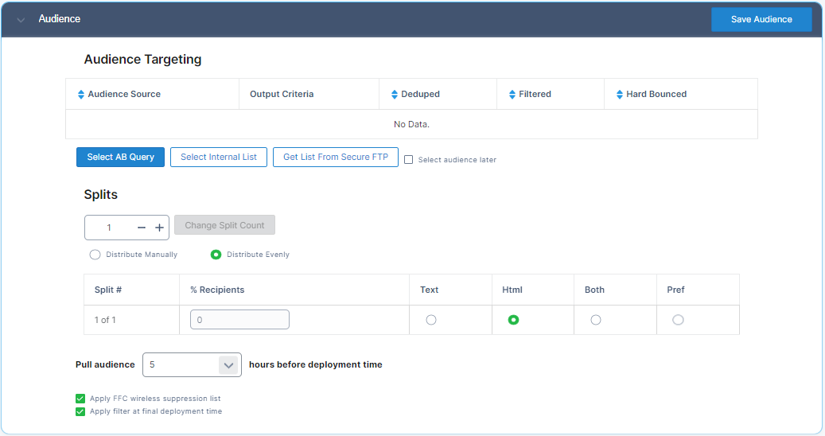Select the Distribute Evenly radio button
Screen dimensions: 825x436
[x=216, y=255]
